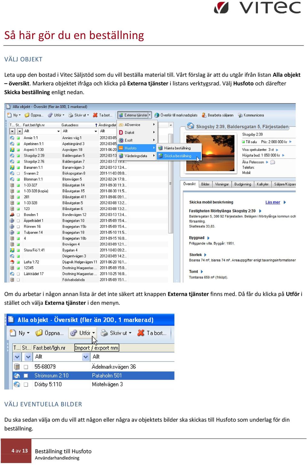Click the object list's vertical scrollbar
Viewport: 307px width, 465px height.
[x=170, y=184]
